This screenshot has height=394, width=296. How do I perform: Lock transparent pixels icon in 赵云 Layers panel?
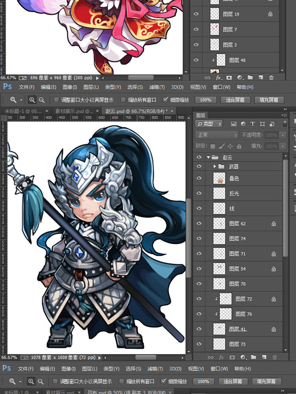pos(213,146)
